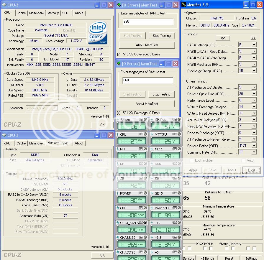Close the CPU fan RPM tile
Screen dimensions: 264x260
point(145,208)
